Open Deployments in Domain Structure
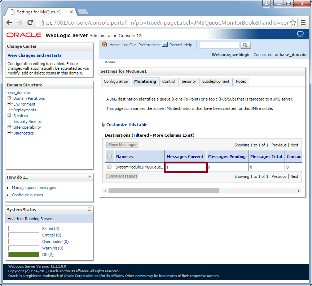312x286 pixels. click(x=25, y=110)
